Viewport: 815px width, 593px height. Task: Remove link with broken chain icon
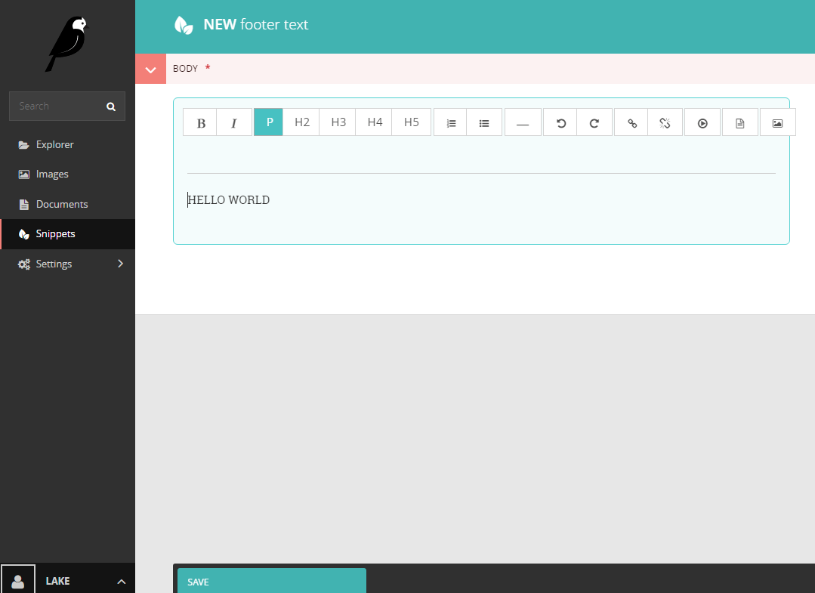point(665,122)
